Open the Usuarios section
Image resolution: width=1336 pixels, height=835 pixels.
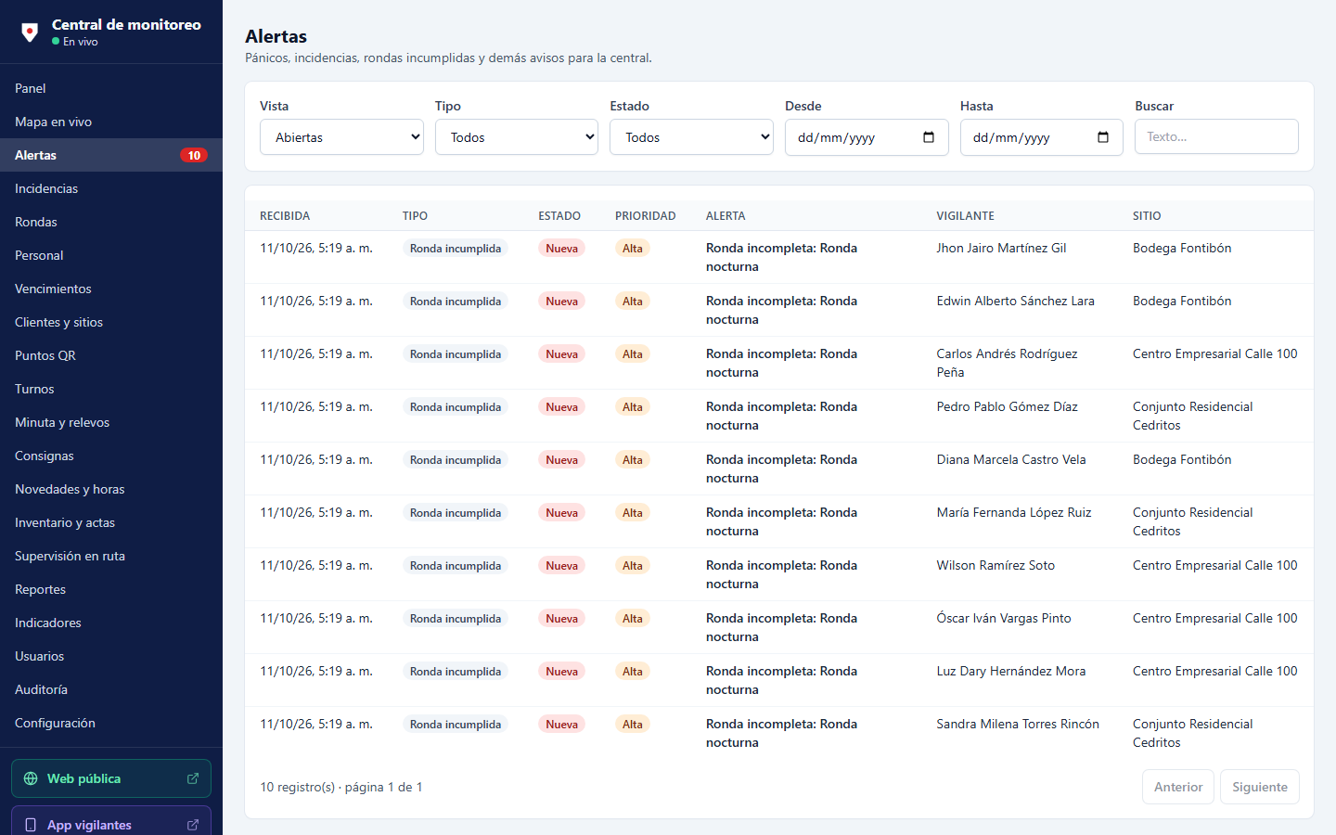coord(111,656)
